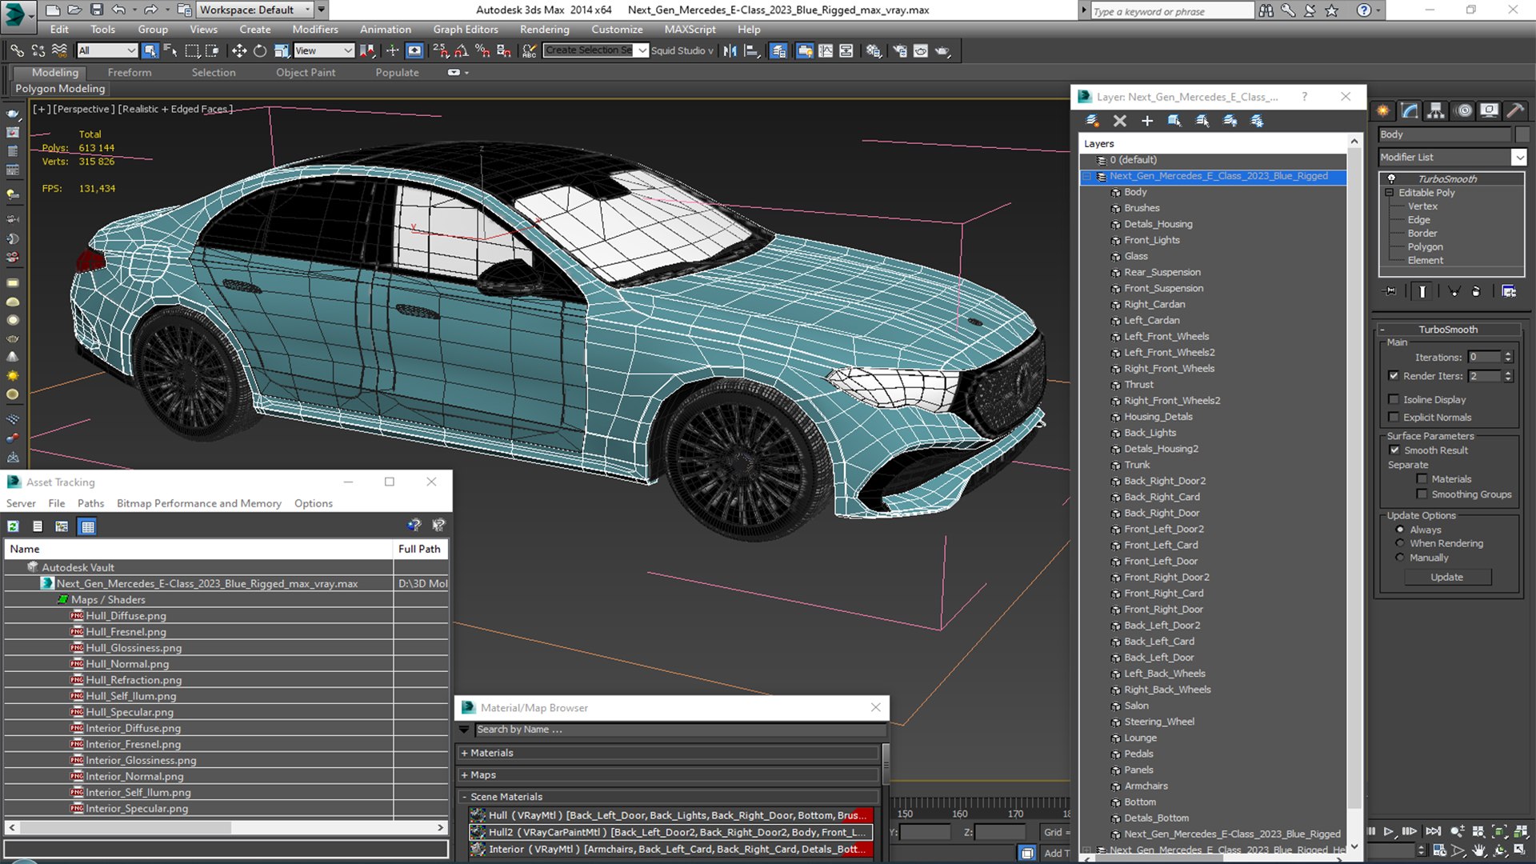Create new layer icon in Layer dialog
1536x864 pixels.
coord(1092,121)
